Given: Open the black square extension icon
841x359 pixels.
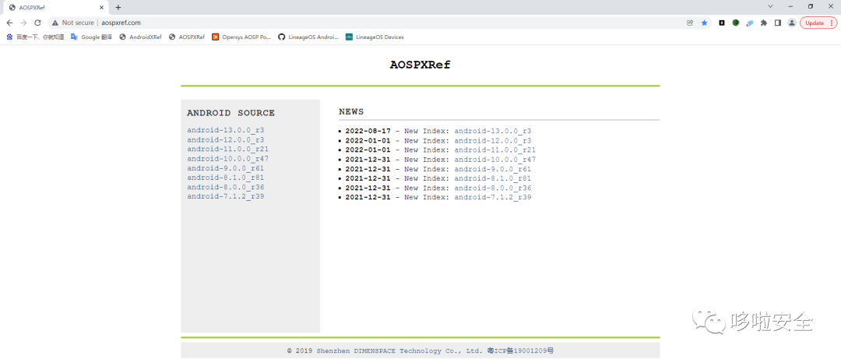Looking at the screenshot, I should click(722, 23).
